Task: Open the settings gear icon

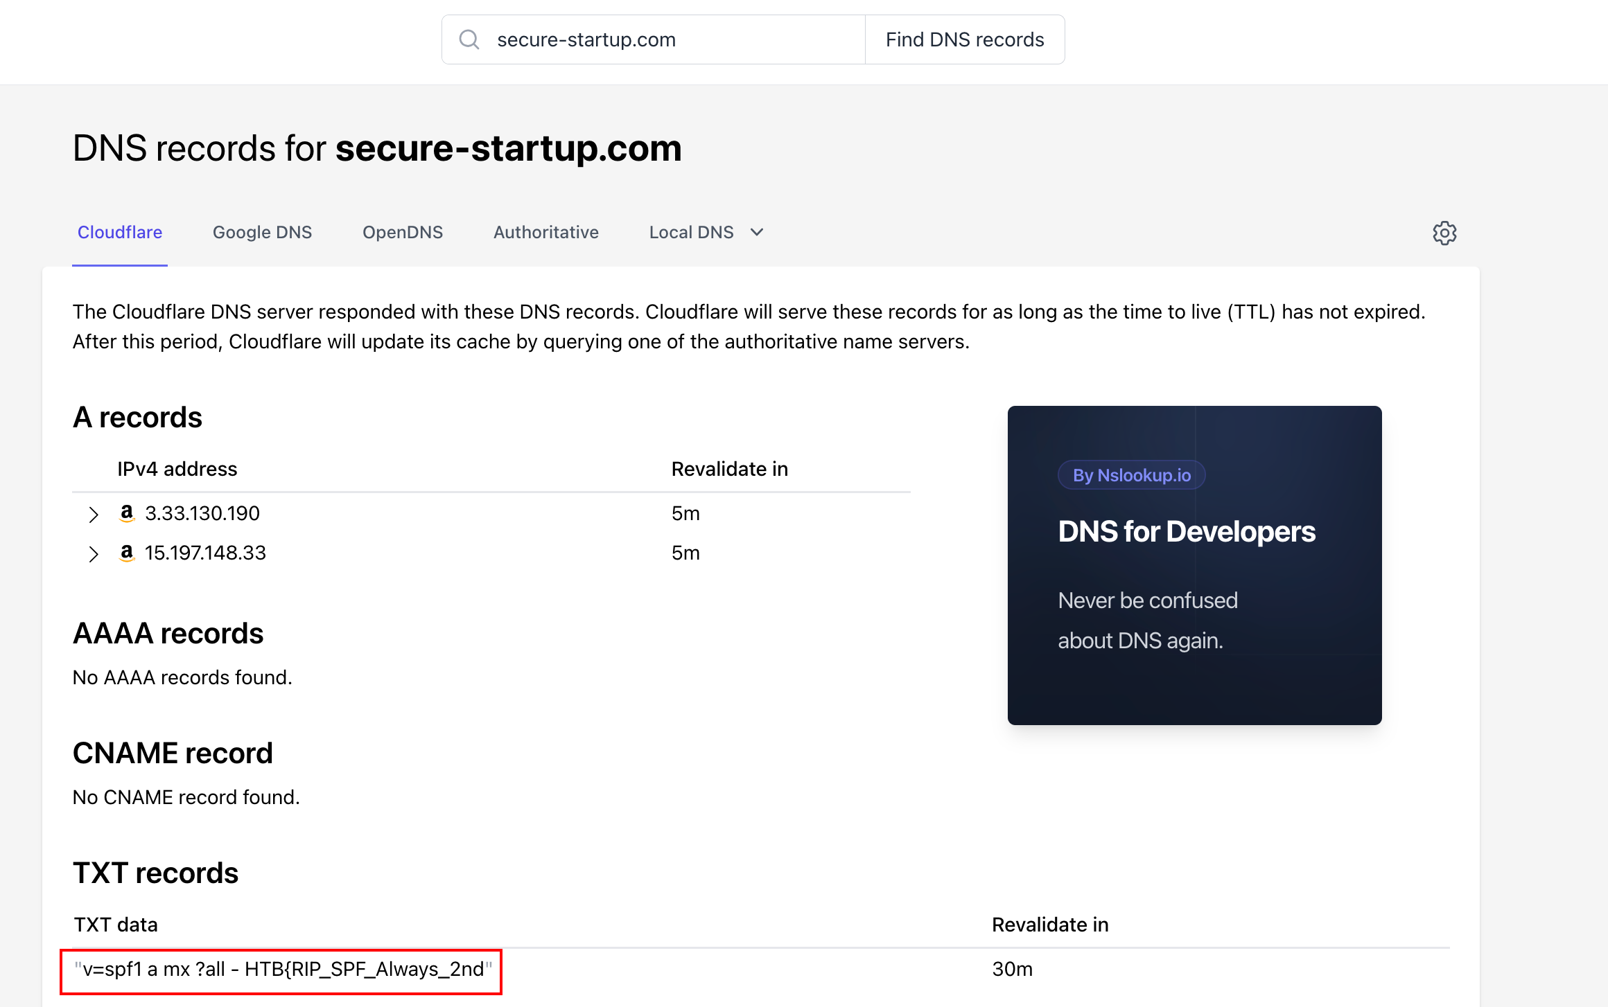Action: point(1444,233)
